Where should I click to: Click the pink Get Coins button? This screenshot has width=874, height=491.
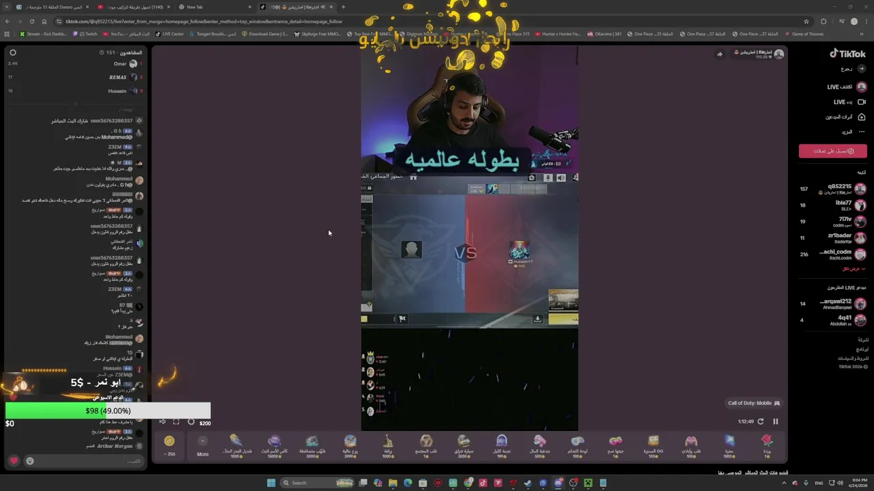(833, 151)
